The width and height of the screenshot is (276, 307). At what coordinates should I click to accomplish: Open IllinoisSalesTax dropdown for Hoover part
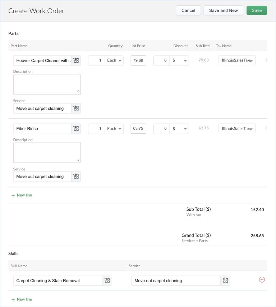pos(237,60)
